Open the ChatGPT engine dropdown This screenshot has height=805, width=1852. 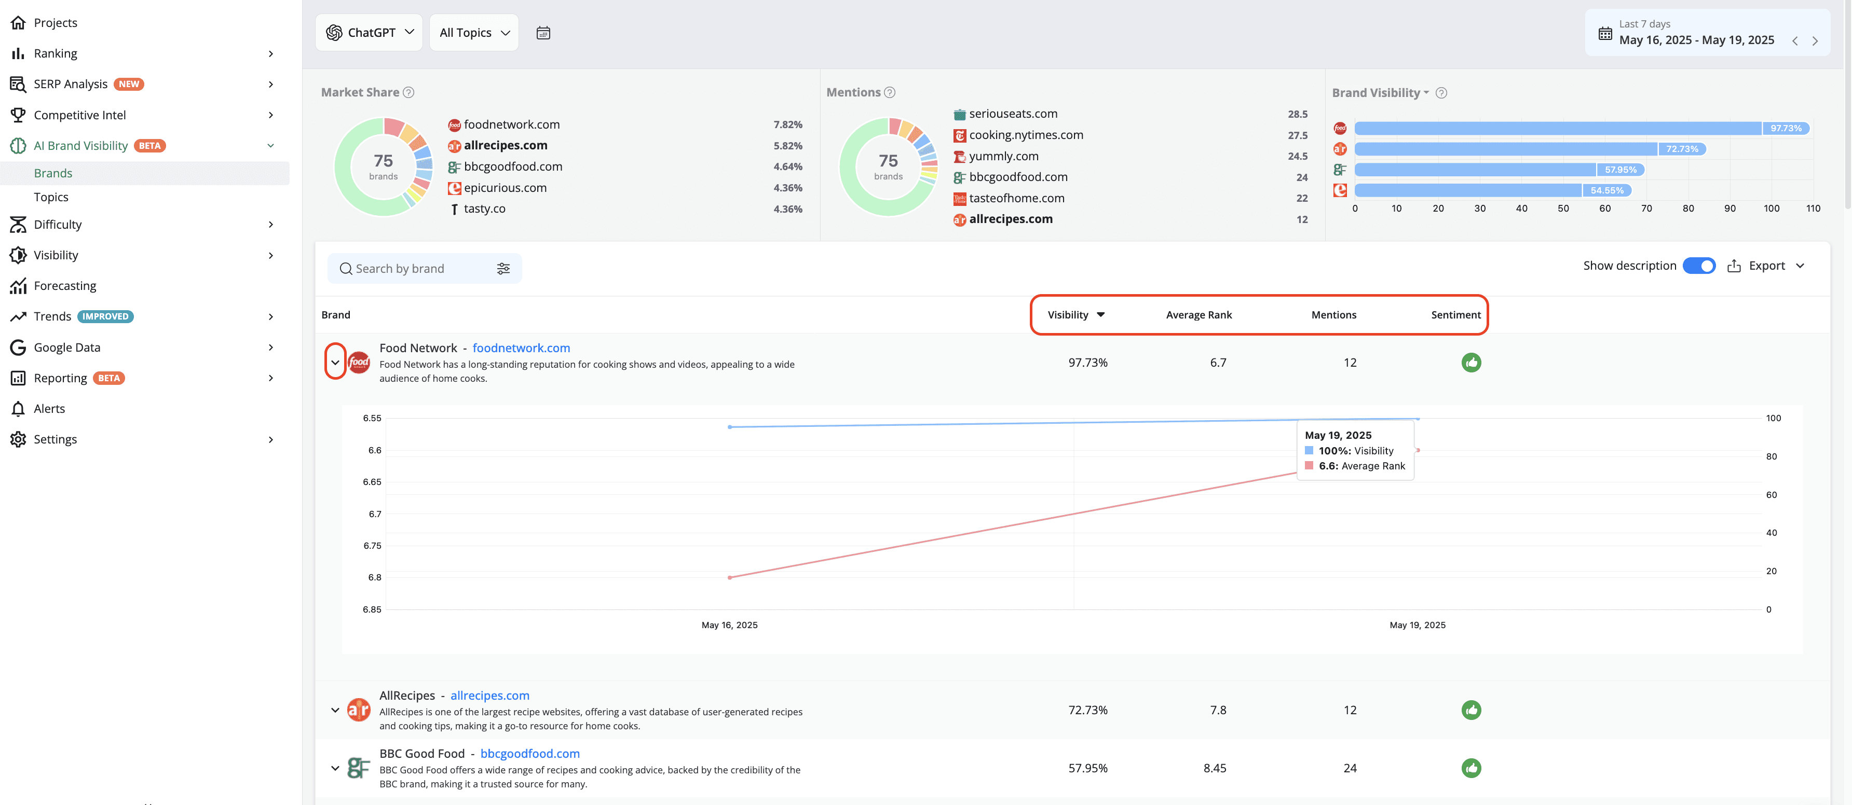pos(369,32)
